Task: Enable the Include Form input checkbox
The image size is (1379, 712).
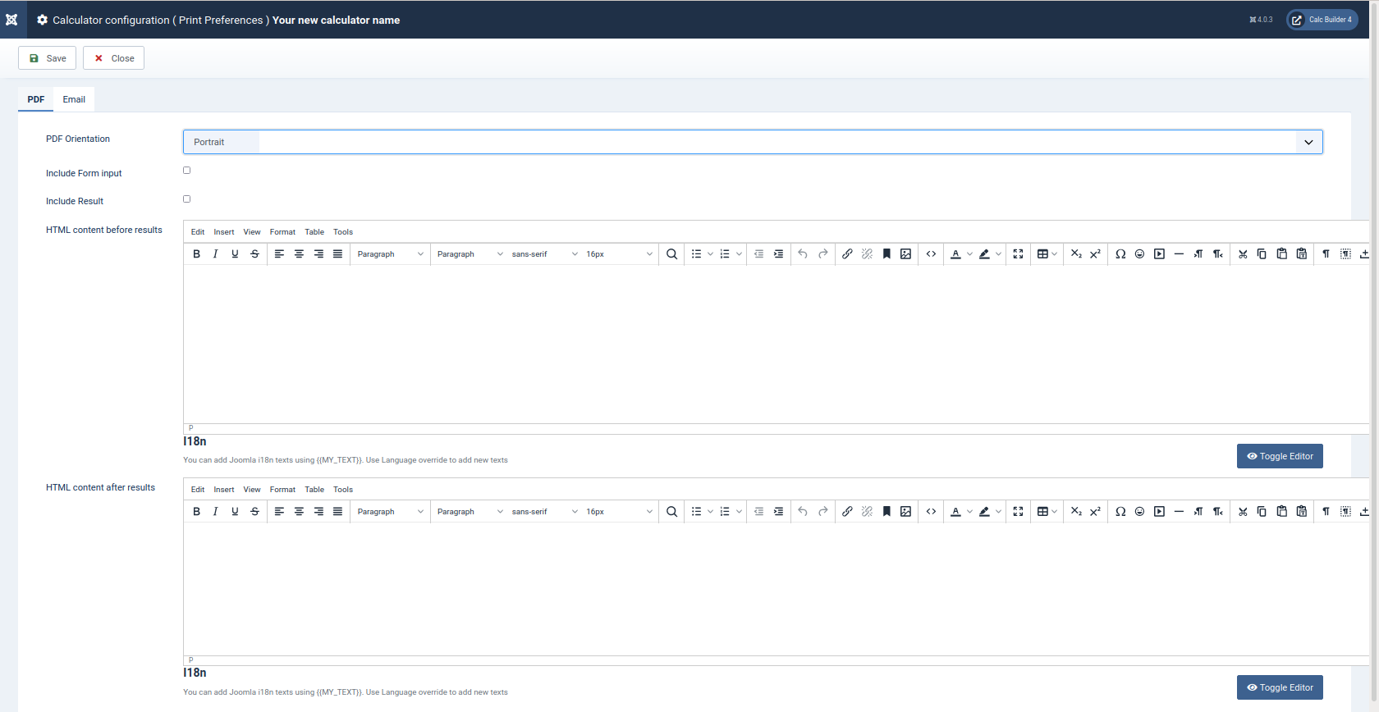Action: click(186, 171)
